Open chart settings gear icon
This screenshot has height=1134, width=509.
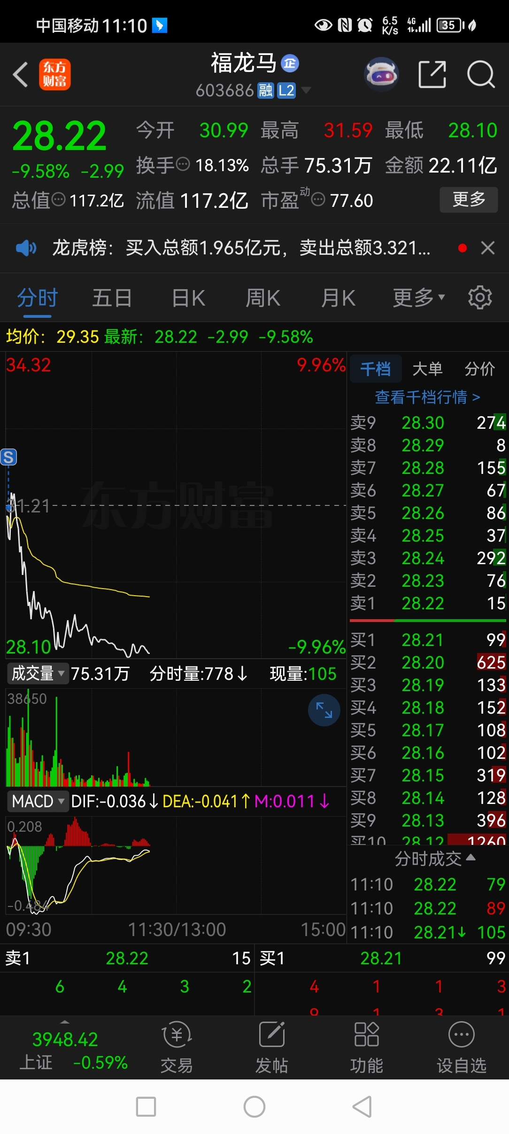pyautogui.click(x=480, y=298)
